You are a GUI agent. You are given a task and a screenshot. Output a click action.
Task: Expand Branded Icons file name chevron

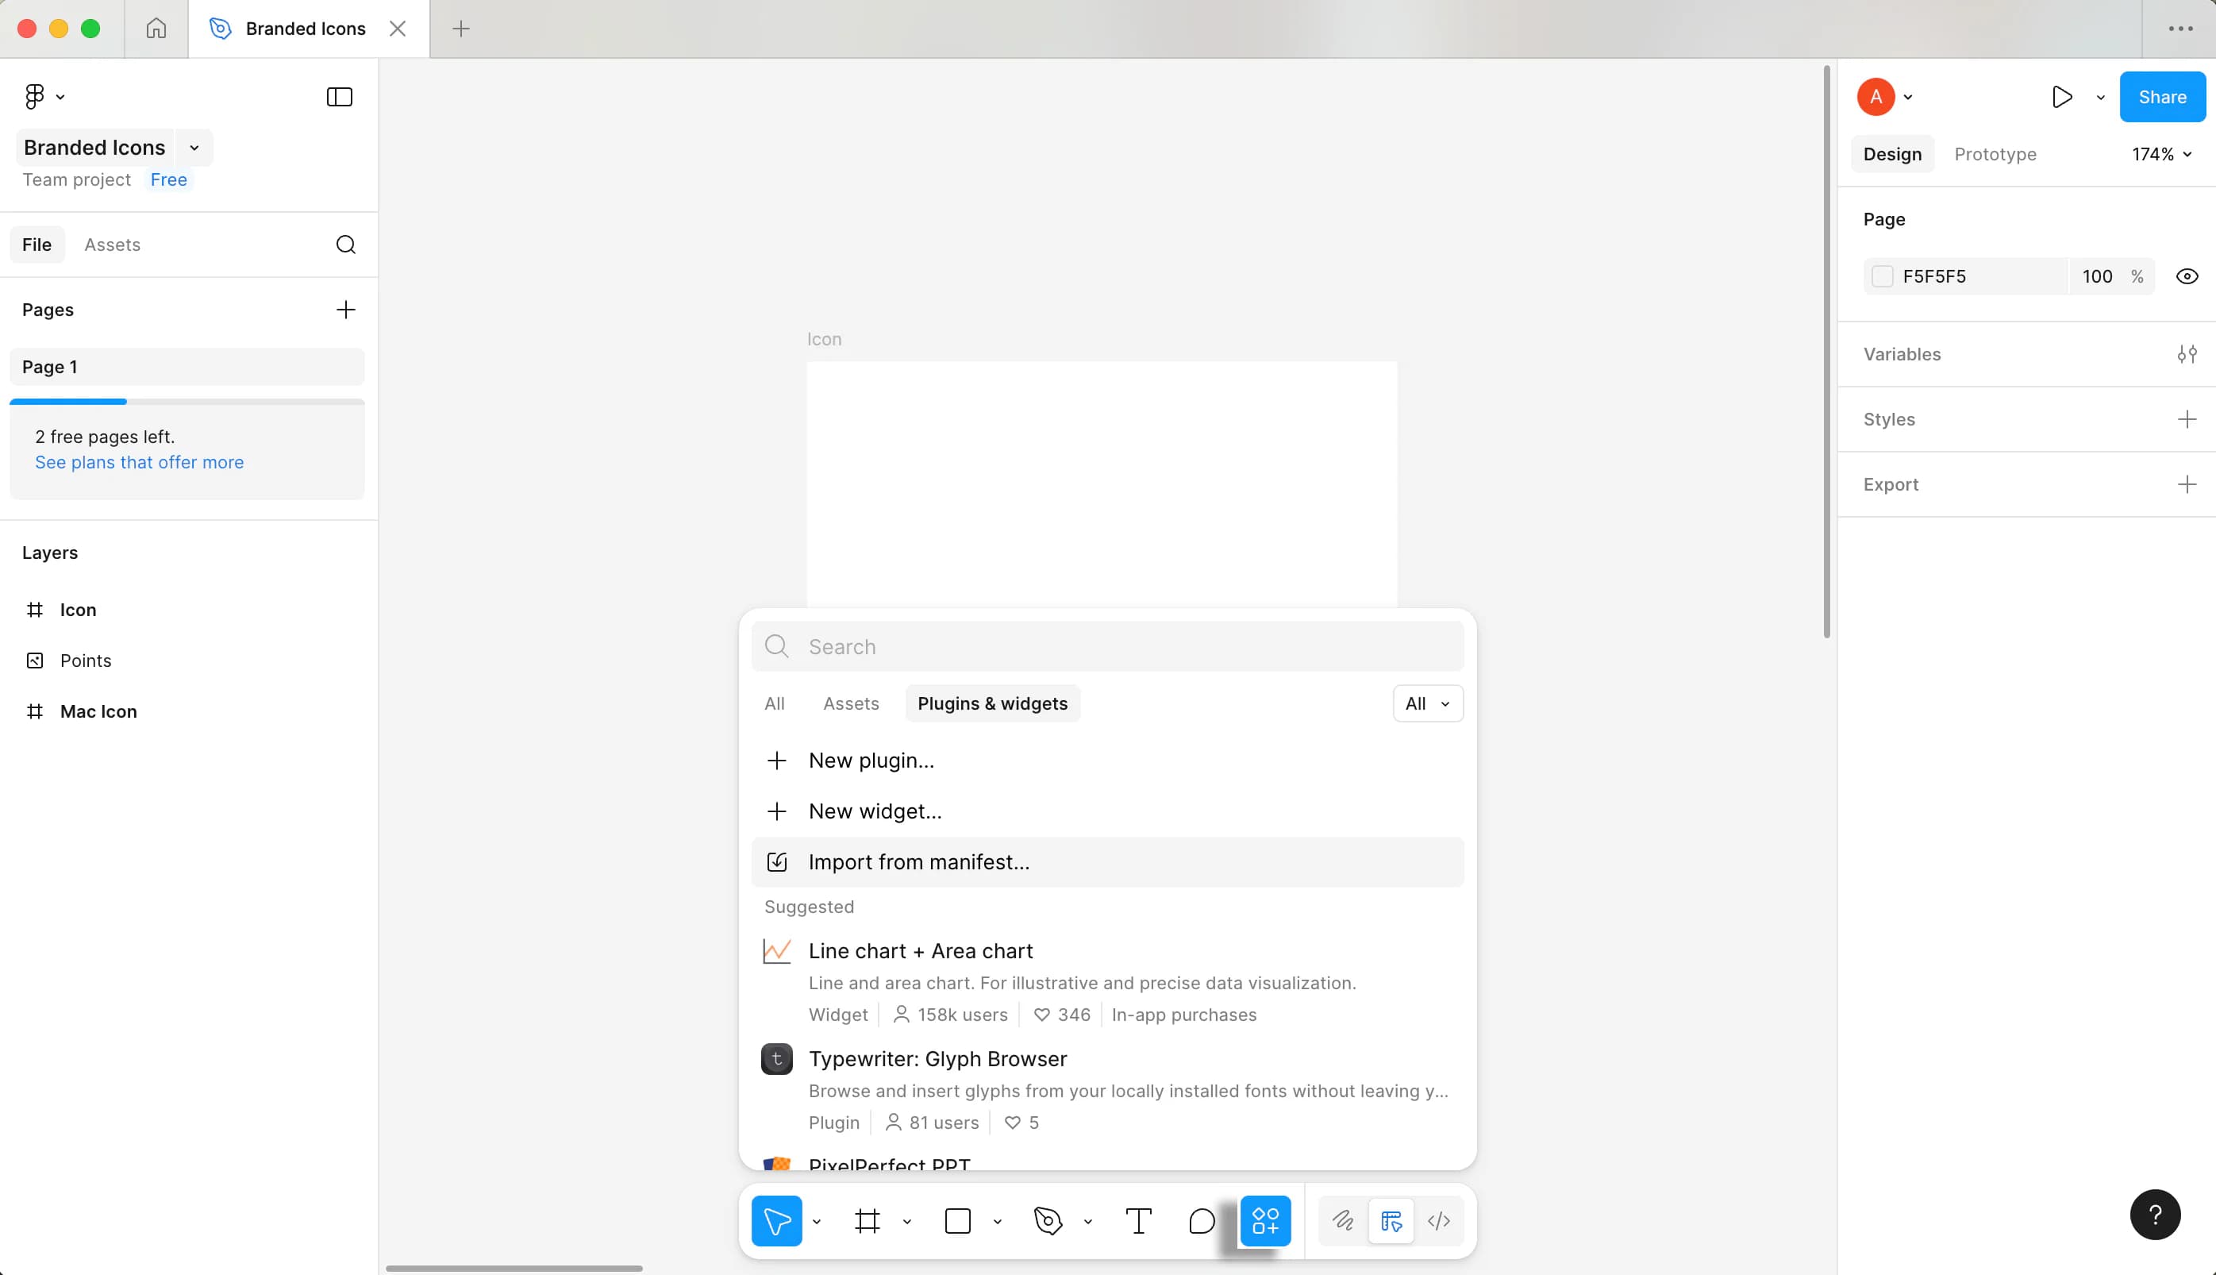click(194, 147)
